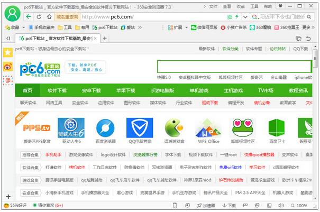320x212 pixels.
Task: Click the 55%好评 rating status item
Action: pyautogui.click(x=15, y=205)
